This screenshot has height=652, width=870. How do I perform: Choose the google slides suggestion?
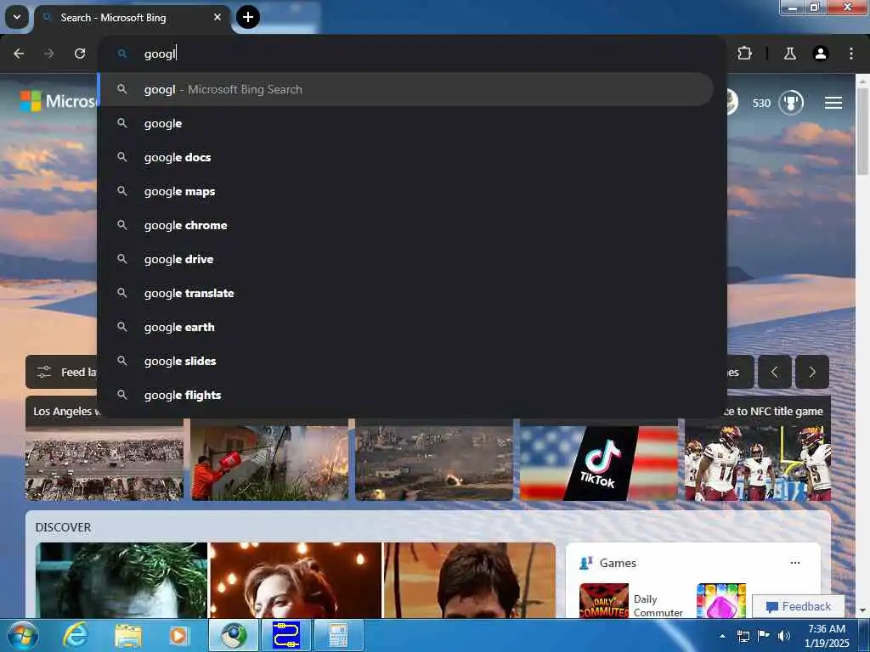point(405,361)
